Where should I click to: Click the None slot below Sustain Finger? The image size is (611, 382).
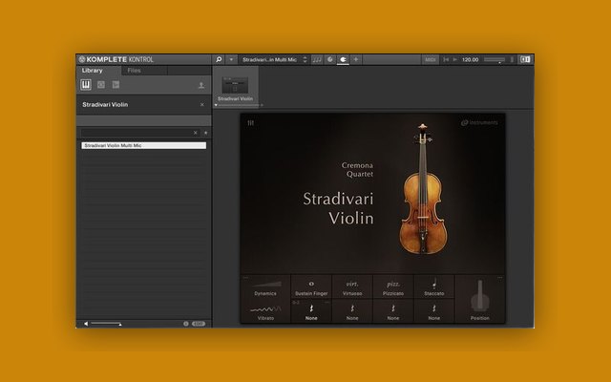[311, 311]
